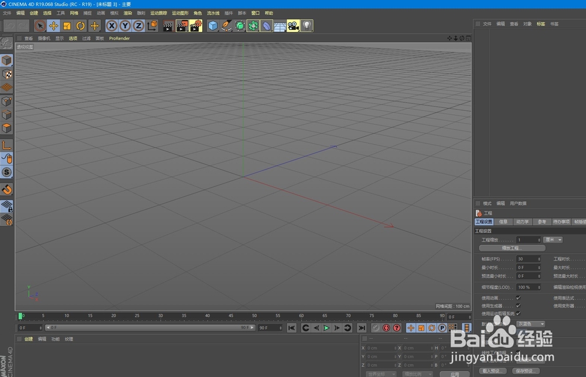Add a cube primitive object
This screenshot has height=377, width=586.
213,26
